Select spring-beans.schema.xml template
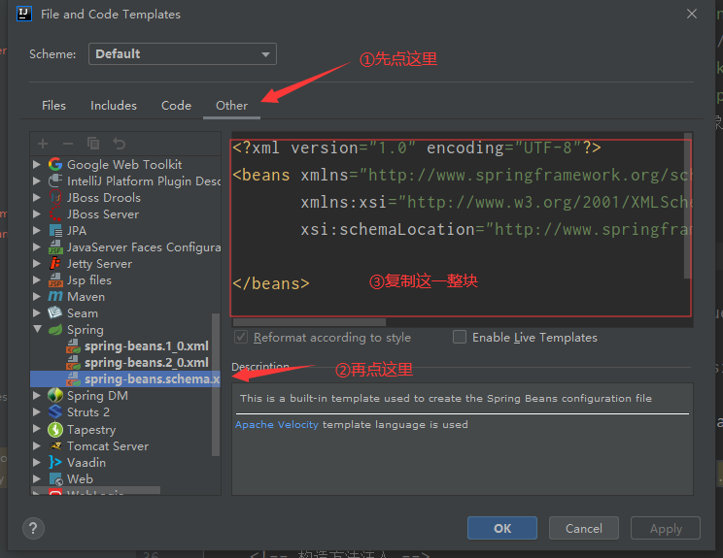 pos(125,378)
